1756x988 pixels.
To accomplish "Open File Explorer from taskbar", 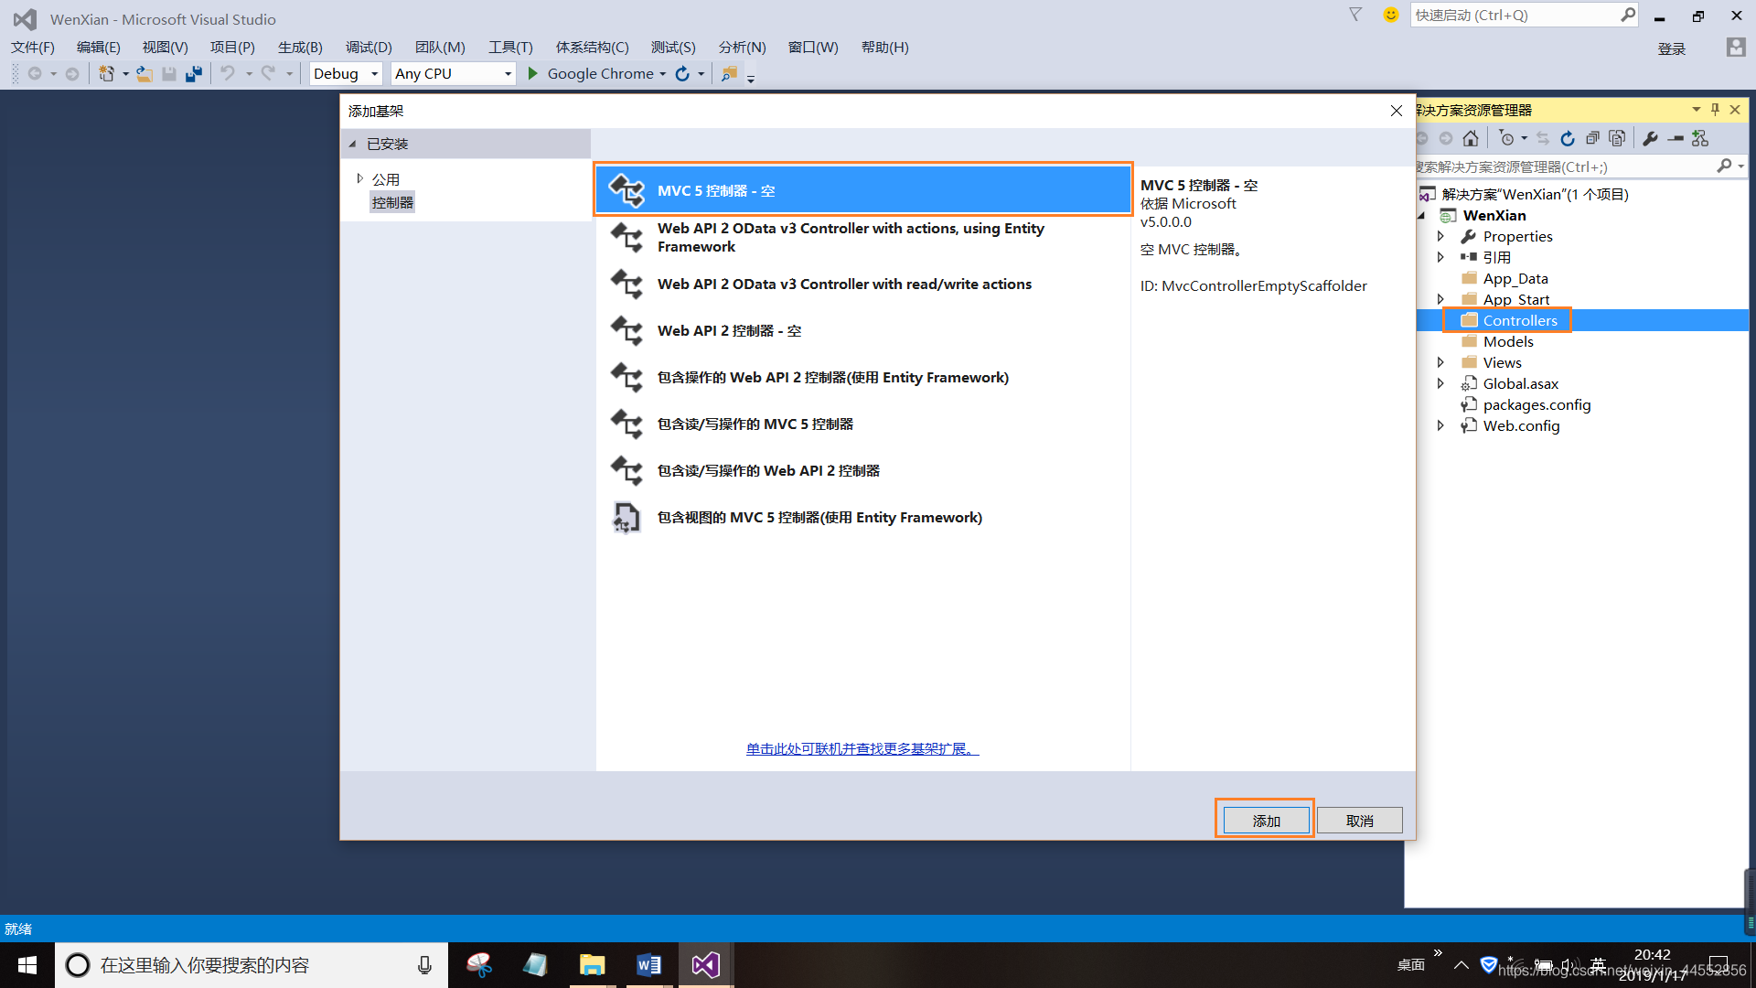I will click(x=593, y=965).
